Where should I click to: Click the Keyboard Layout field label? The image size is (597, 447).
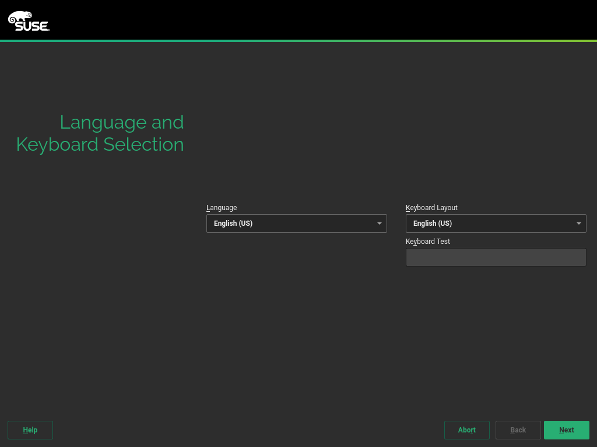tap(431, 208)
